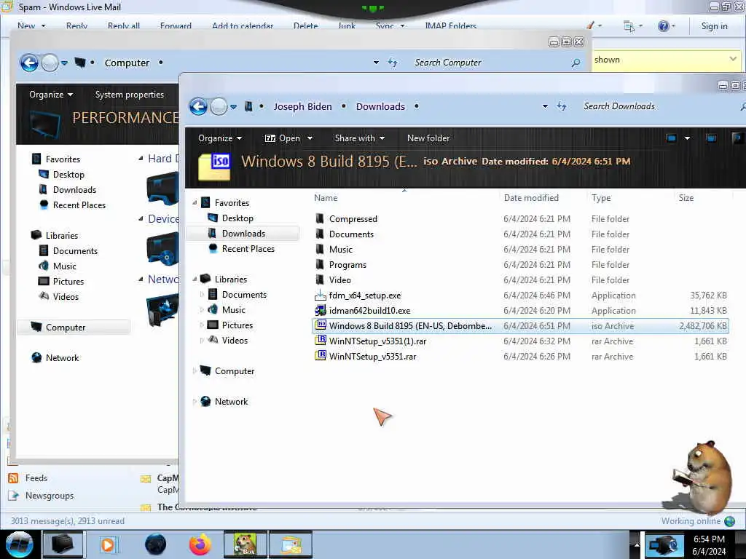Click the large iso file preview icon

click(214, 166)
